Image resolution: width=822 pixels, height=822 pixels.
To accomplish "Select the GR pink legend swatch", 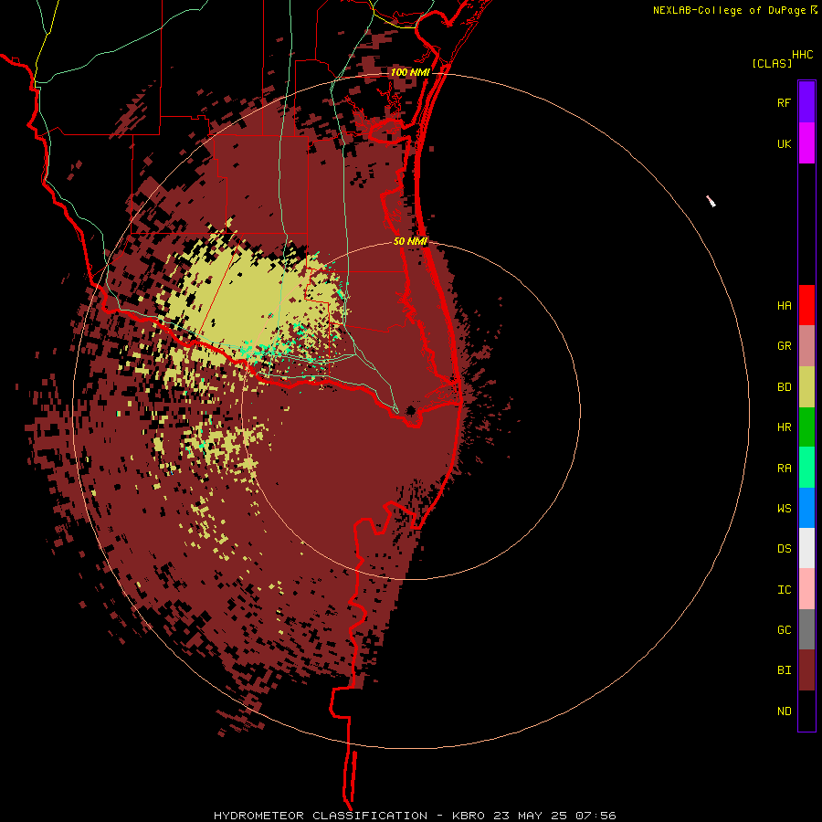I will pyautogui.click(x=806, y=346).
